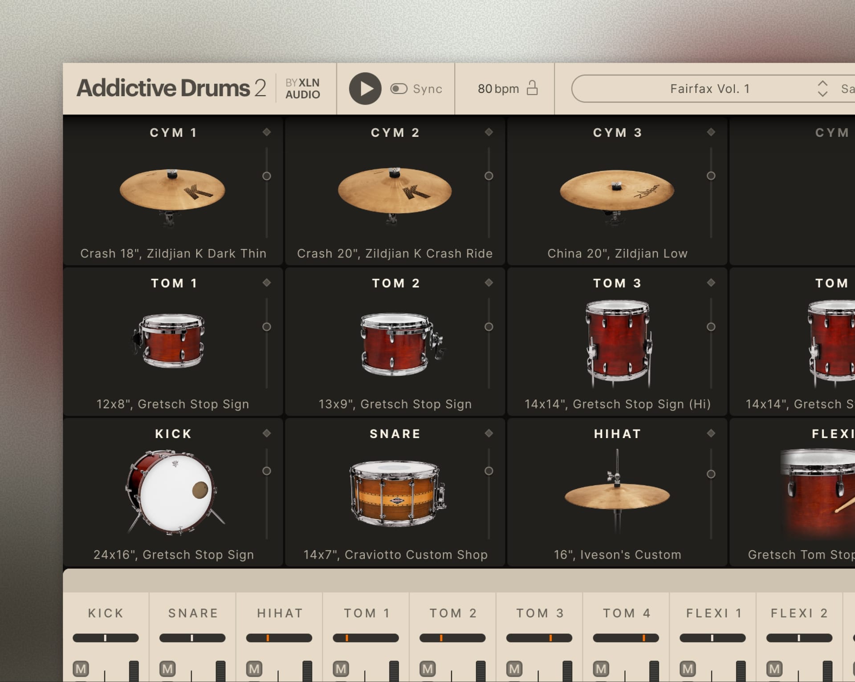Click the CYM 3 level slider knob
855x682 pixels.
click(x=711, y=176)
